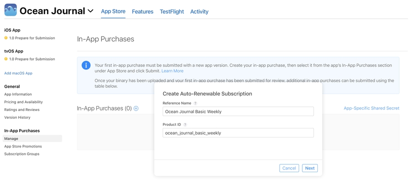The height and width of the screenshot is (190, 411).
Task: Click the Create Auto-Renewable Subscription title
Action: pyautogui.click(x=207, y=94)
